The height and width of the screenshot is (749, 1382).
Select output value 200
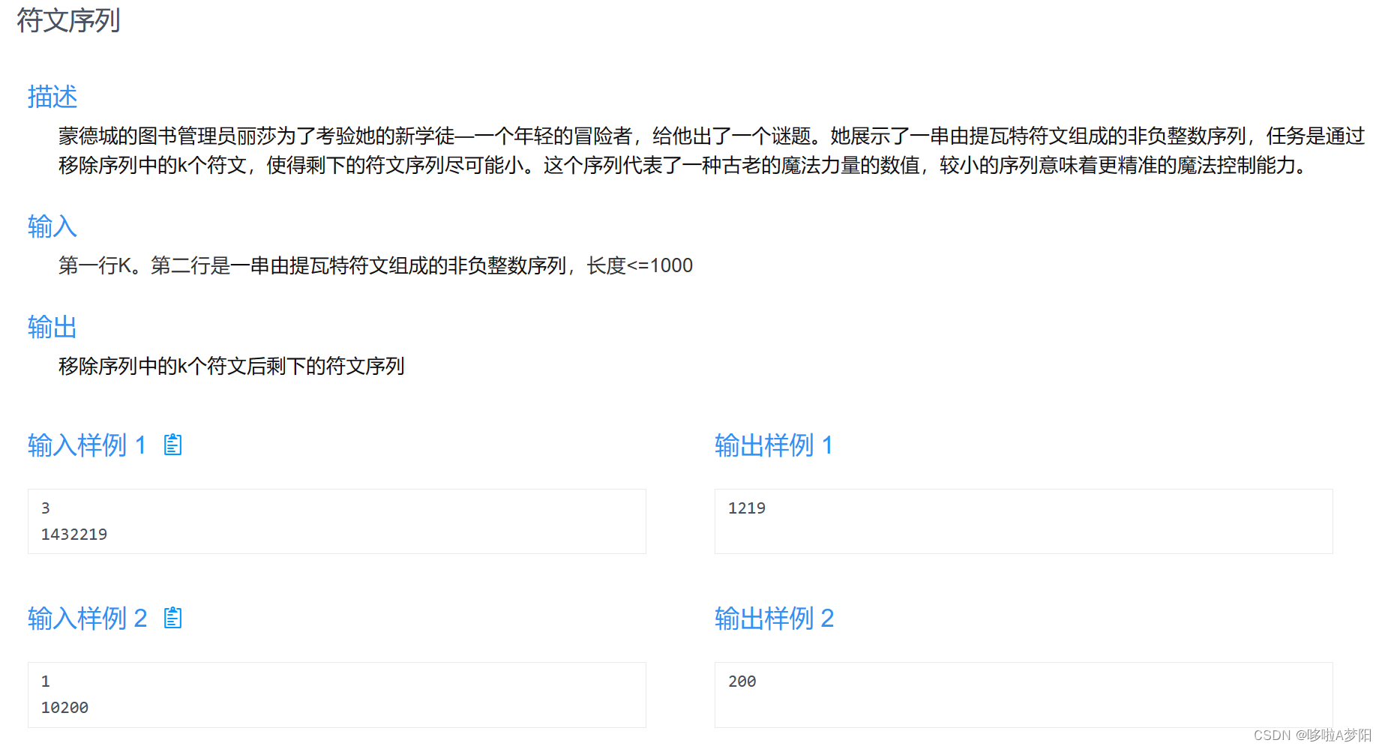click(x=742, y=682)
